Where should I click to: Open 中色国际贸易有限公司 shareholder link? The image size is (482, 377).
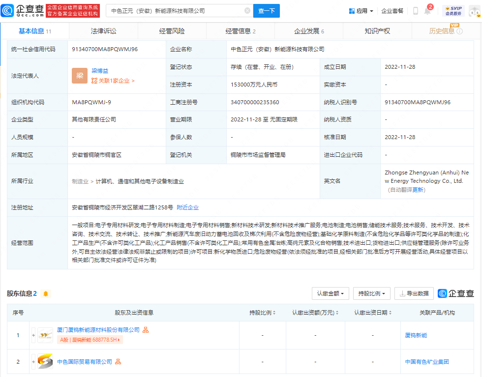(85, 362)
